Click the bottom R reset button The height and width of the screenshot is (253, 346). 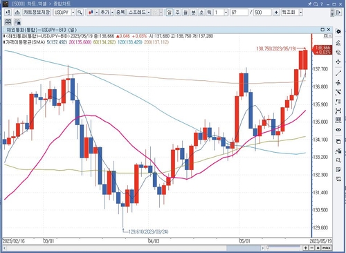(318, 248)
